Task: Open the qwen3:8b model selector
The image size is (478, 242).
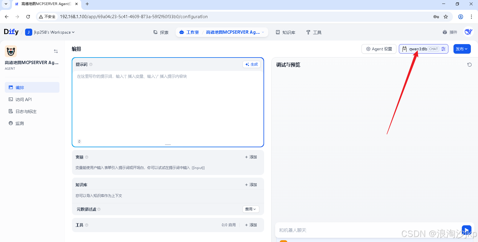Action: pos(423,49)
